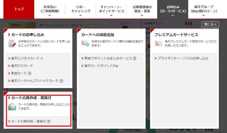This screenshot has width=227, height=133.
Task: Open the お客様情報の照会・変更 menu
Action: [x=142, y=9]
